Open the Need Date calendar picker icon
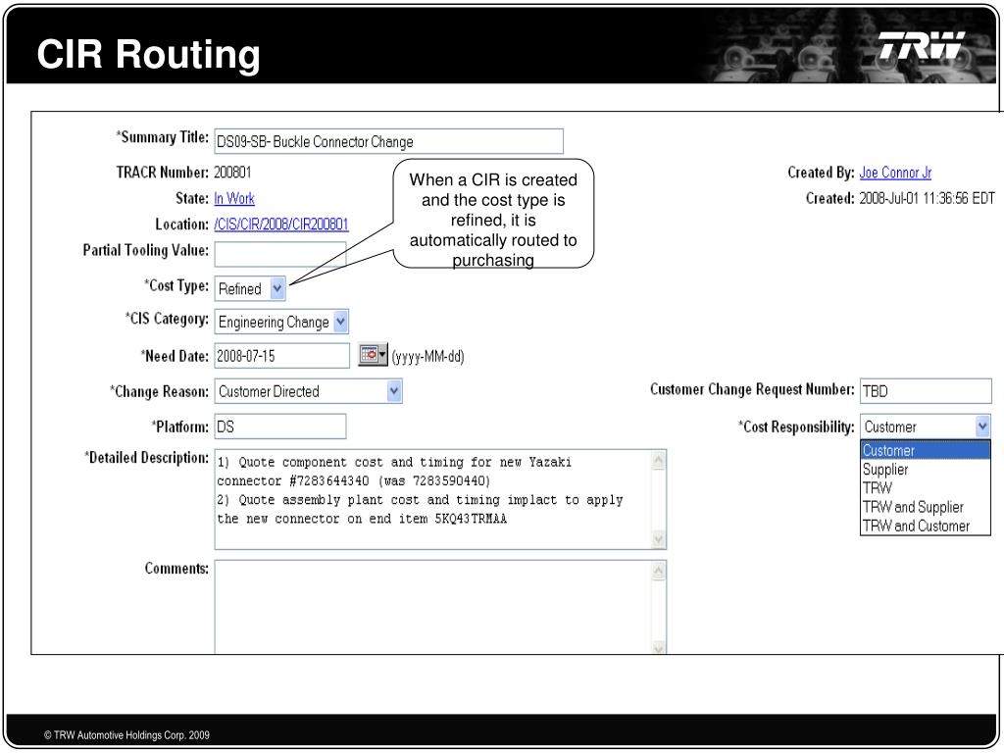1004x753 pixels. (373, 354)
